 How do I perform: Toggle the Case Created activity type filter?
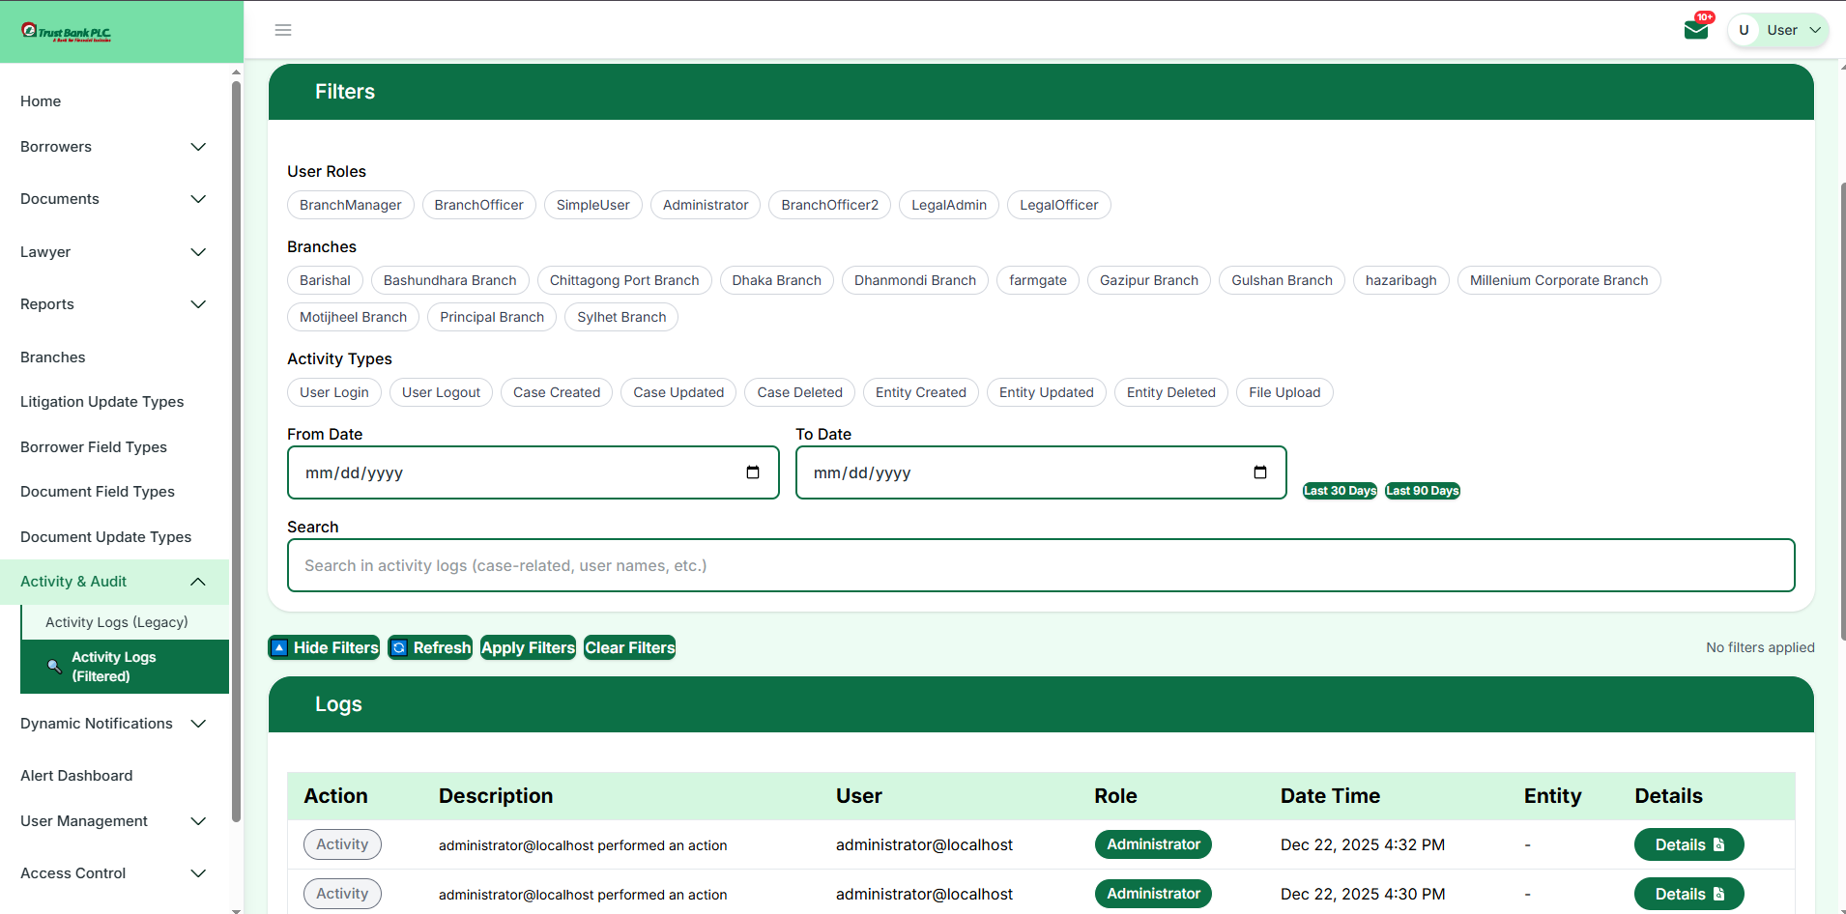556,392
